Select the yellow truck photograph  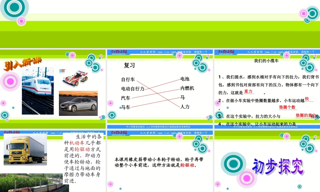point(26,150)
